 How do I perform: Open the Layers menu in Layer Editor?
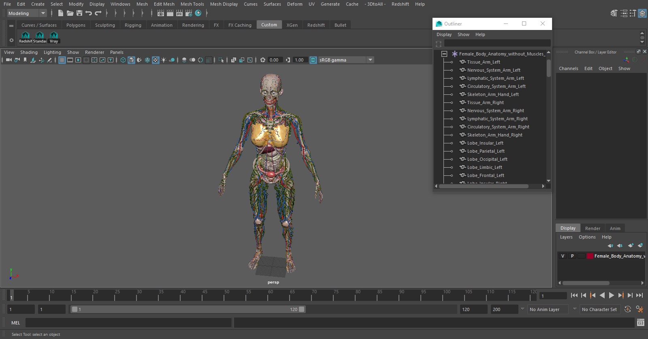click(566, 237)
